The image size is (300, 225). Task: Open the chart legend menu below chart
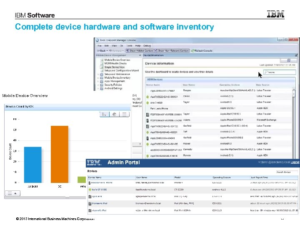click(x=12, y=193)
